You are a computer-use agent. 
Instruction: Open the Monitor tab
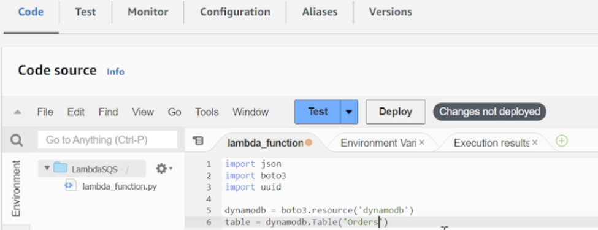148,12
